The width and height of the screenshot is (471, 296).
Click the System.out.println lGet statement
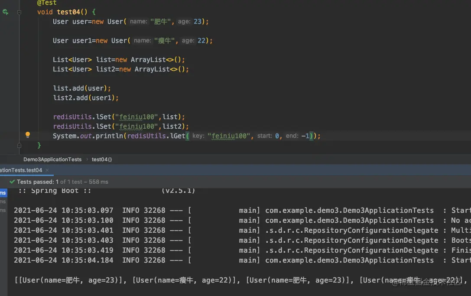(x=187, y=136)
